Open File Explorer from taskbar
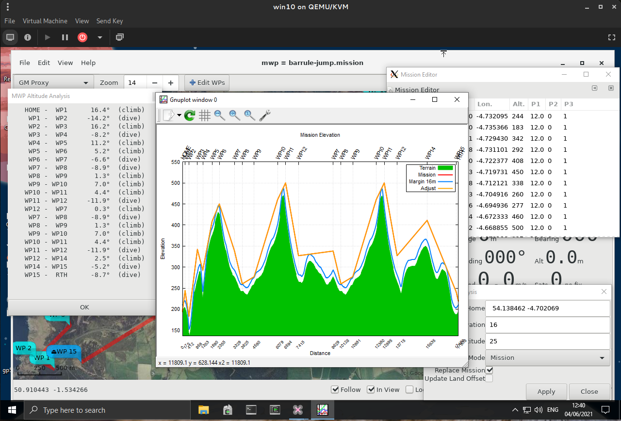The image size is (621, 421). click(x=203, y=410)
